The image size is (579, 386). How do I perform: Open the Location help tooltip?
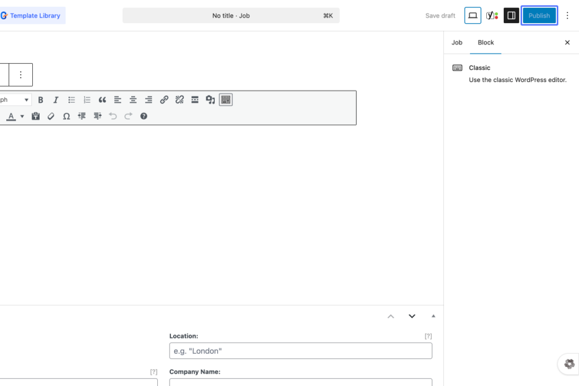tap(428, 336)
